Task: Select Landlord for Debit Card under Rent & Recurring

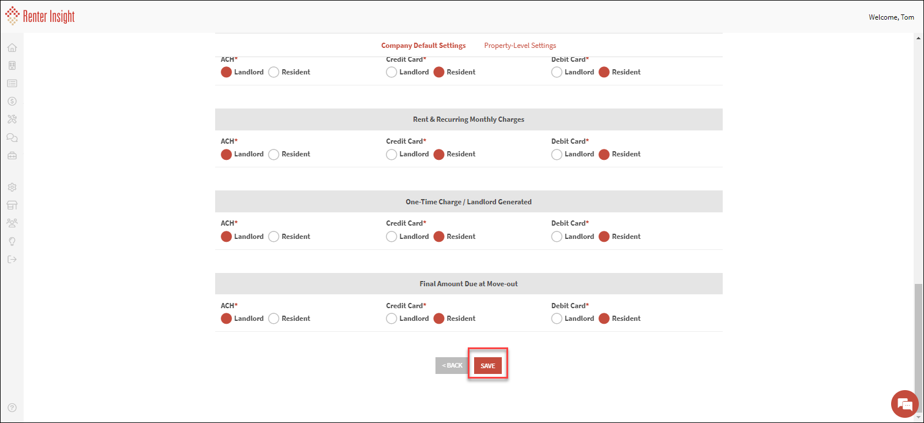Action: (557, 154)
